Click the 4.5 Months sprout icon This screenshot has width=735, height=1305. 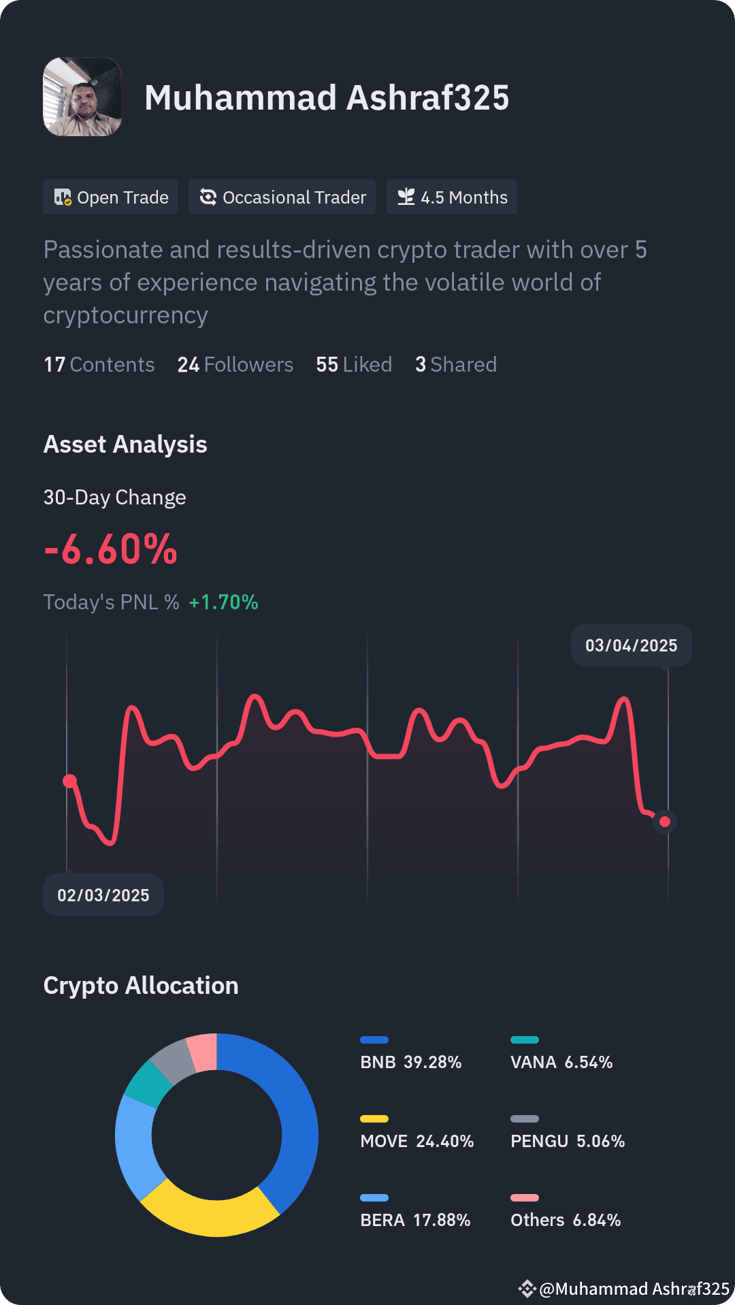(x=406, y=197)
